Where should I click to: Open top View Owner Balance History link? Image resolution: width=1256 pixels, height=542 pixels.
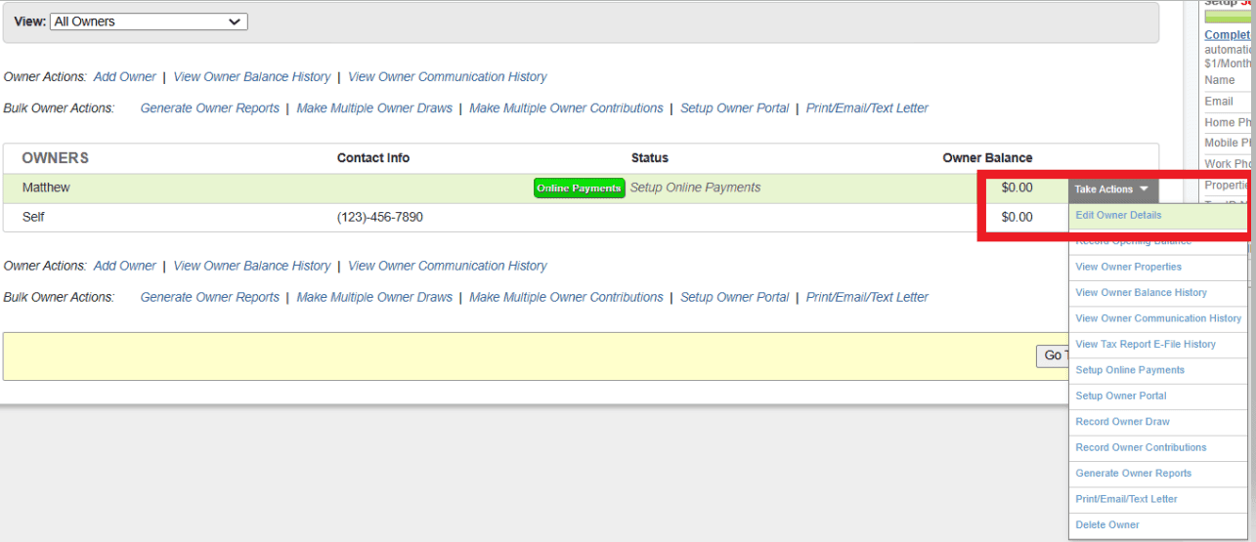[x=251, y=77]
